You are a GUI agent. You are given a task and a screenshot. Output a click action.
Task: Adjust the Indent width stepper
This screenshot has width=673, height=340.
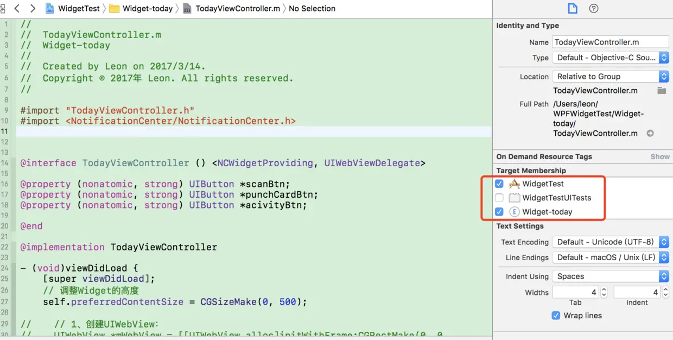click(x=665, y=292)
